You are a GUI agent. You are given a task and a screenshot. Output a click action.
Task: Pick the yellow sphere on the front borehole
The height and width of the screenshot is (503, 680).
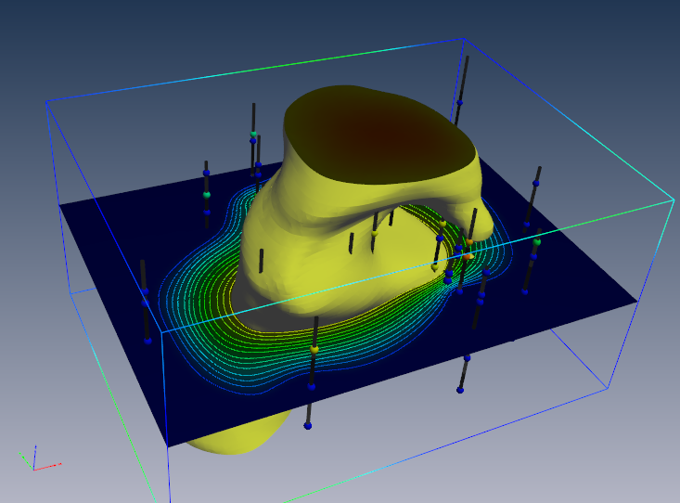(315, 349)
